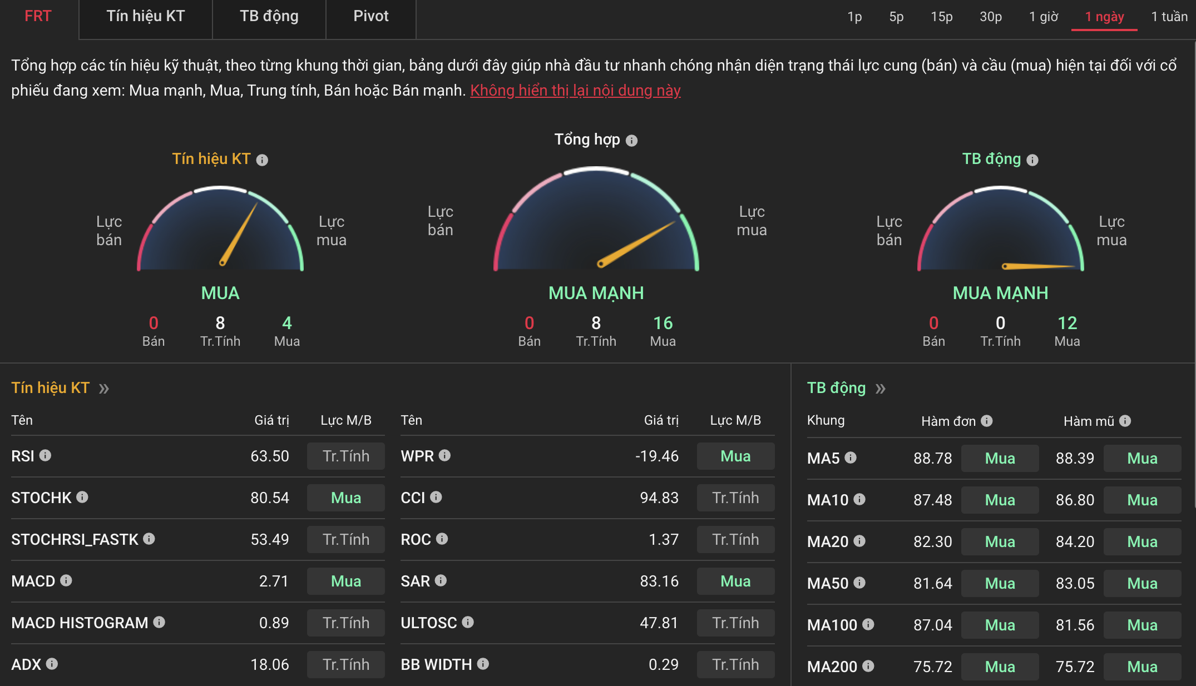The width and height of the screenshot is (1196, 686).
Task: Click MA5 Hàm đơn Mua badge
Action: 1000,459
